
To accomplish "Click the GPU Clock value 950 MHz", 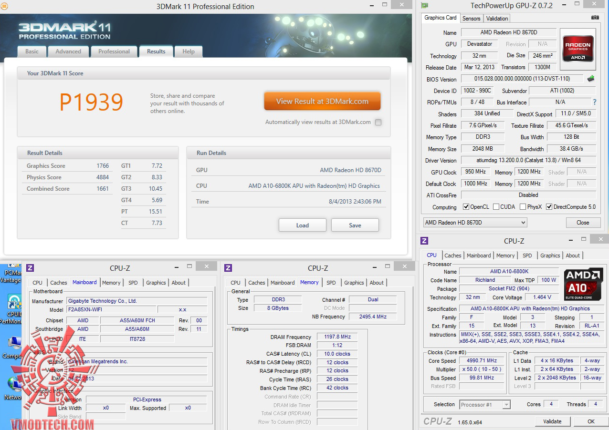I will point(476,172).
